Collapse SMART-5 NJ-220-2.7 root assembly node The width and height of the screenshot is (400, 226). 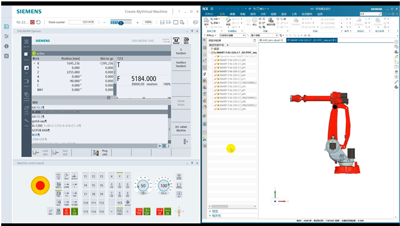click(210, 52)
